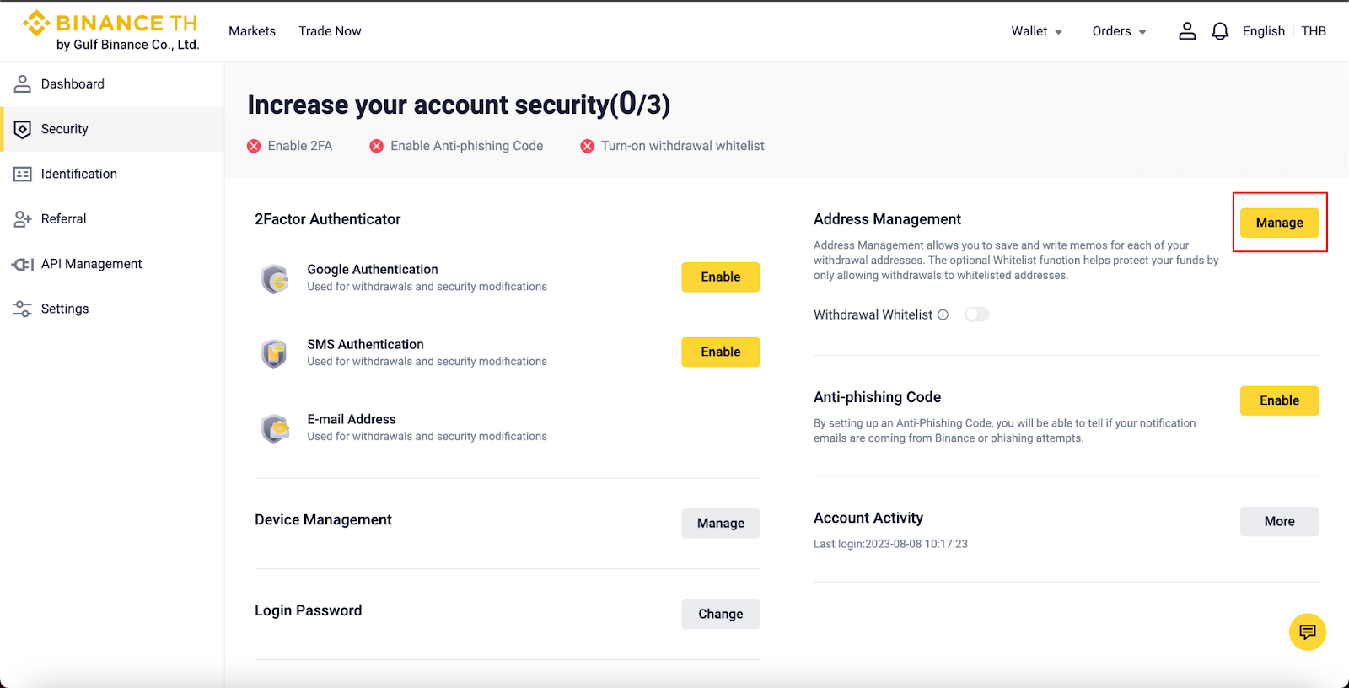1349x688 pixels.
Task: Click the Withdrawal Whitelist info icon
Action: pyautogui.click(x=943, y=314)
